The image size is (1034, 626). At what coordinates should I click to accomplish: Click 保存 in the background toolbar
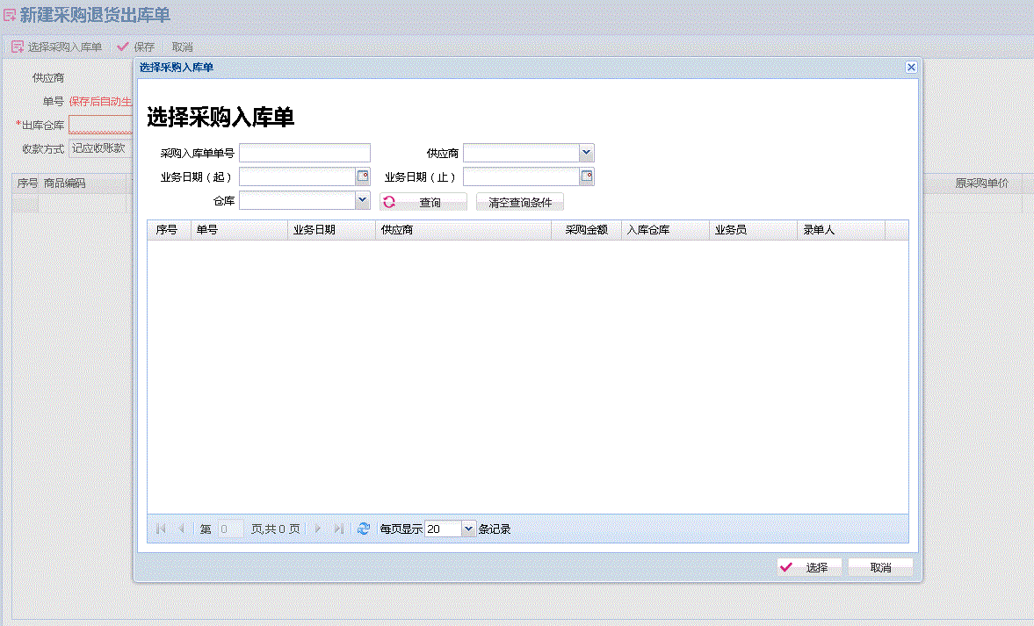point(136,47)
